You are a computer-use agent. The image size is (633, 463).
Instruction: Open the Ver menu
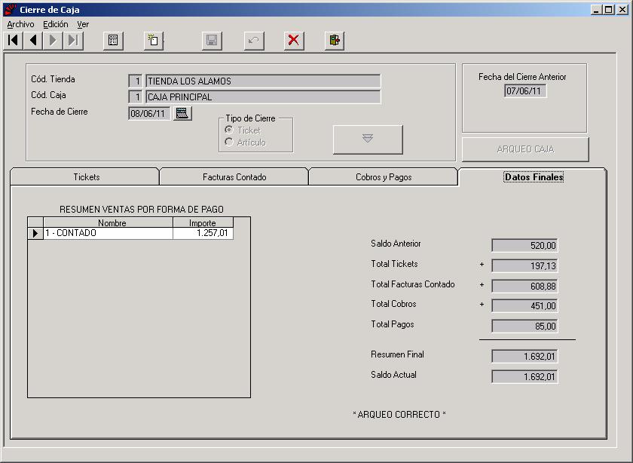[x=83, y=24]
